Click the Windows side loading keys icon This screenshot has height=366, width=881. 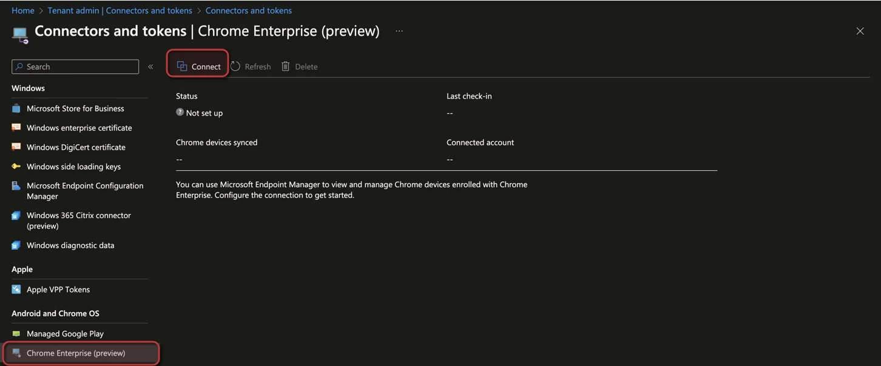[x=16, y=167]
